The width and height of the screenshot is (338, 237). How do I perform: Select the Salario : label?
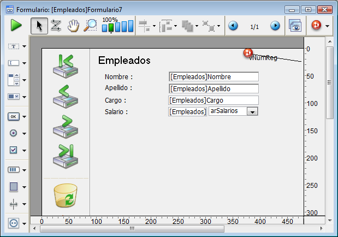pyautogui.click(x=116, y=112)
